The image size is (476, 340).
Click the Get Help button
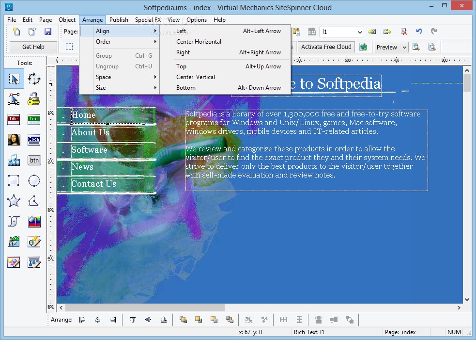pos(33,47)
